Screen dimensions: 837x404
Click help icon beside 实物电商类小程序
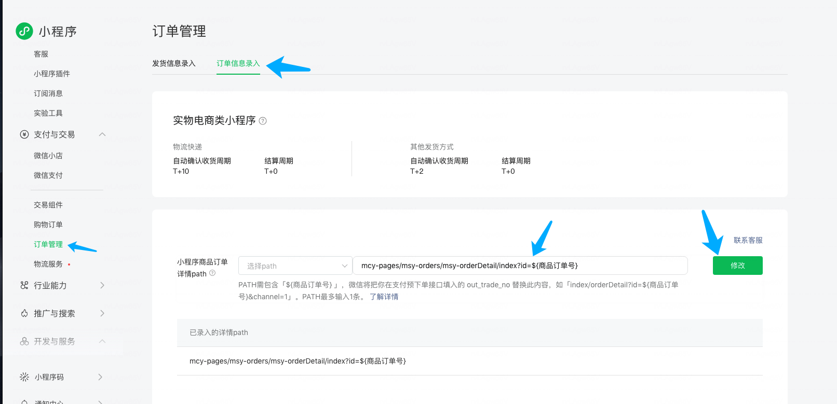(x=263, y=121)
